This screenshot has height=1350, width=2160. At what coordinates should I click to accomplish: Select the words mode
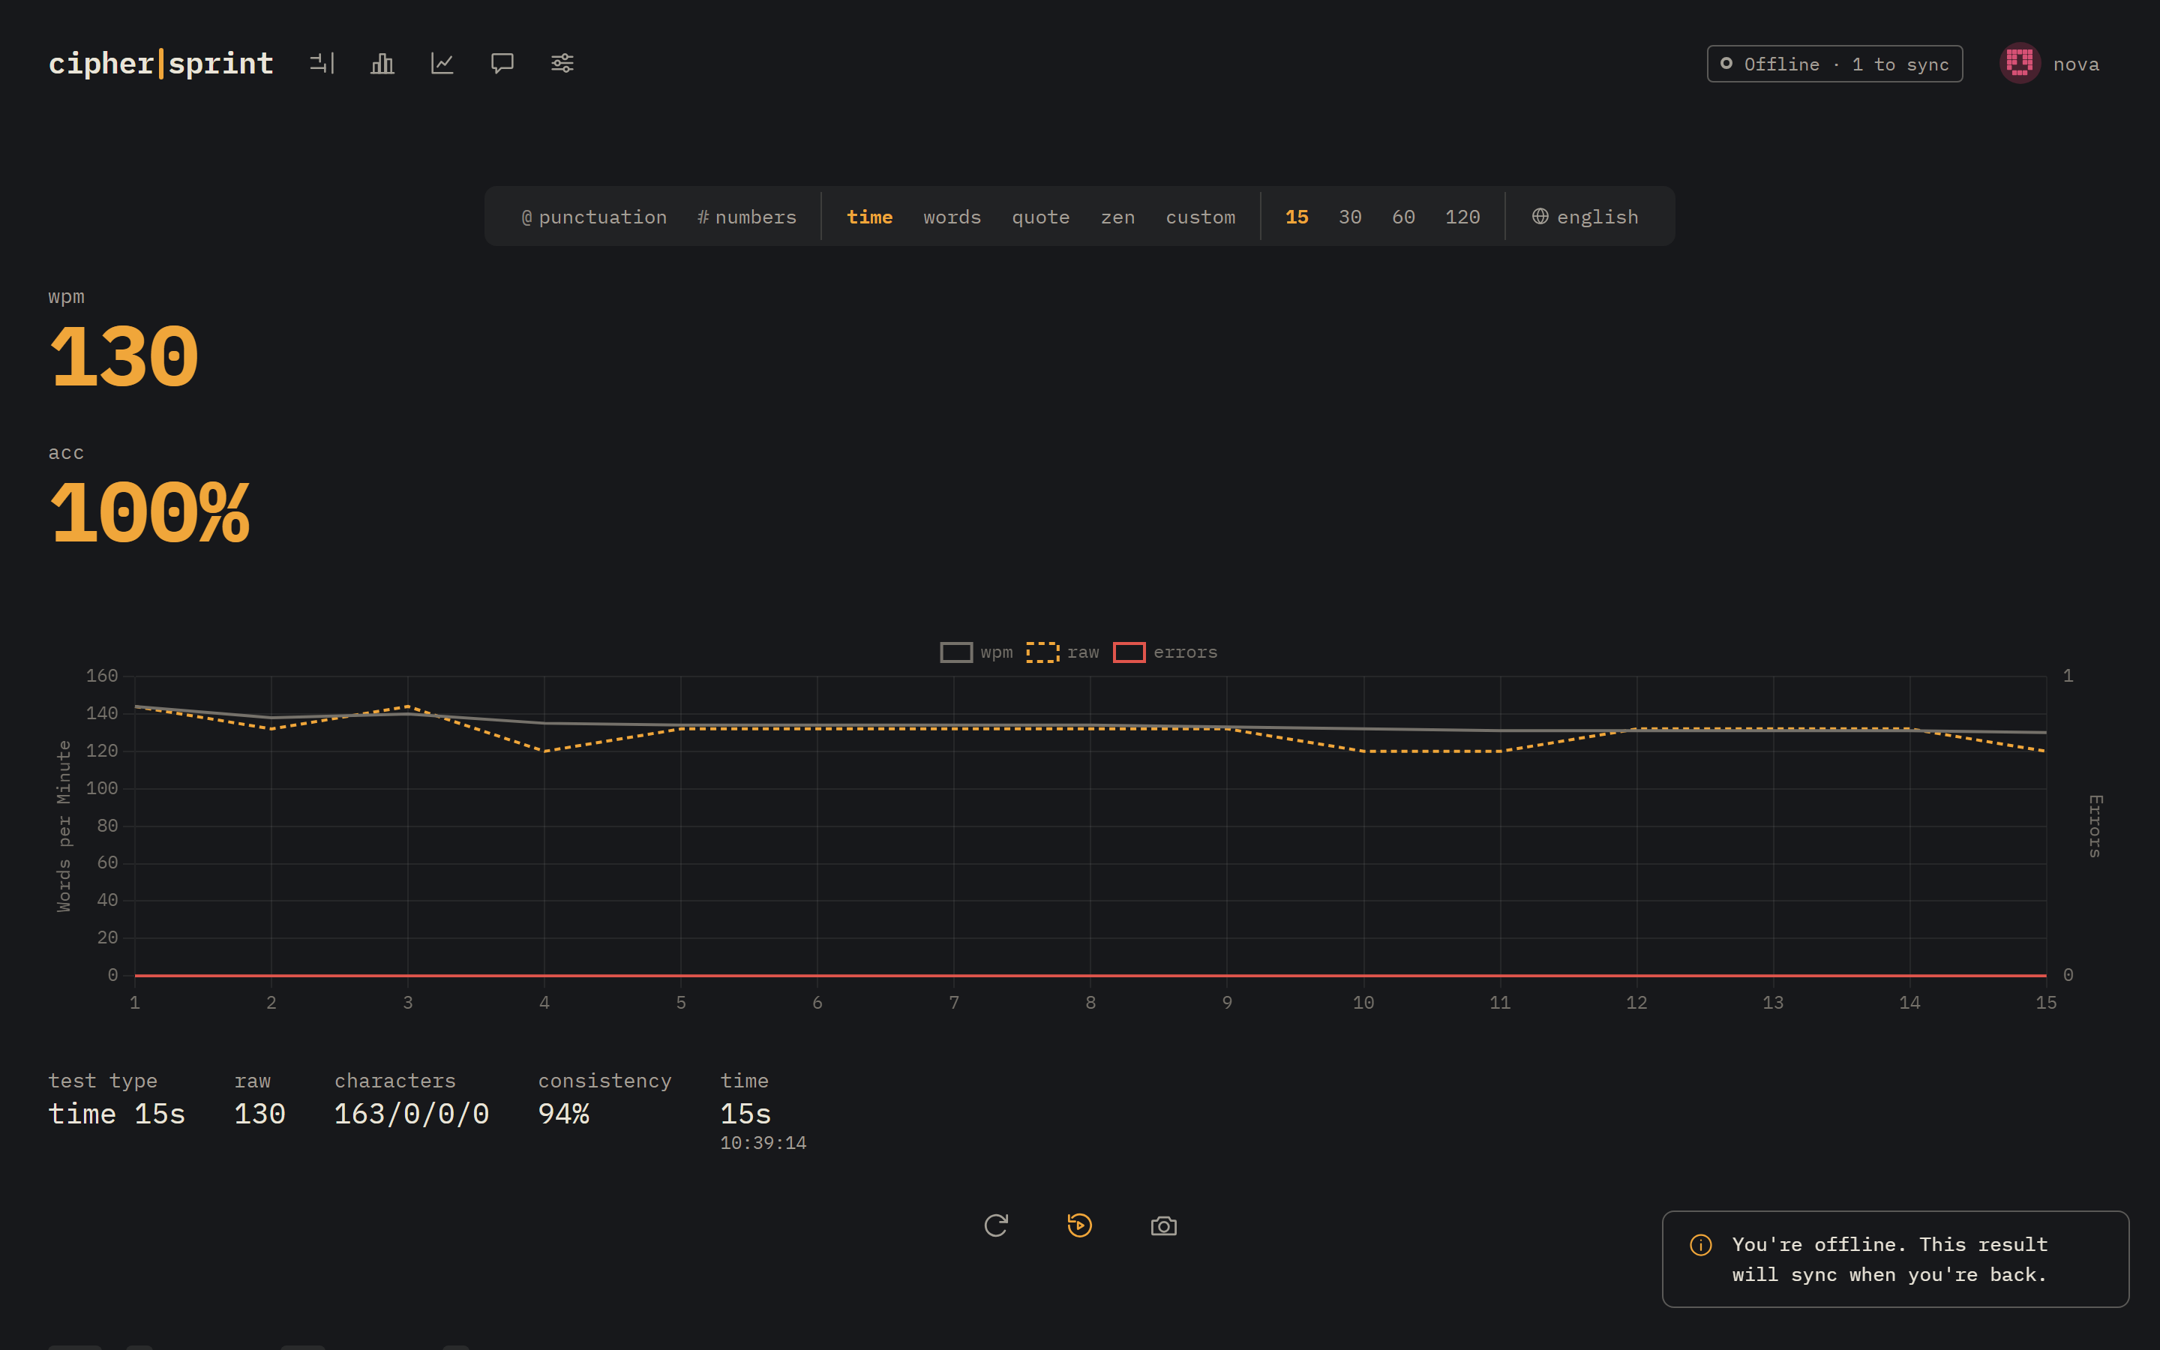pyautogui.click(x=952, y=217)
